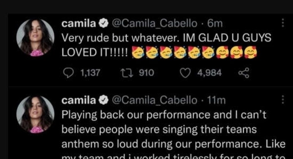The width and height of the screenshot is (293, 159).
Task: Open the profile picture on the 6m tweet
Action: (35, 38)
